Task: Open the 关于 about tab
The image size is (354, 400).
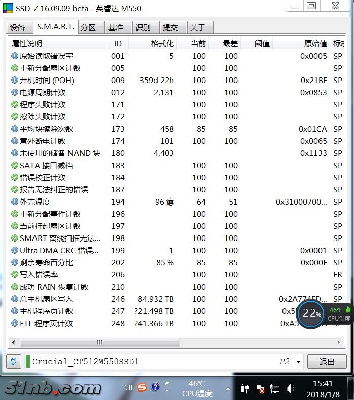Action: 200,27
